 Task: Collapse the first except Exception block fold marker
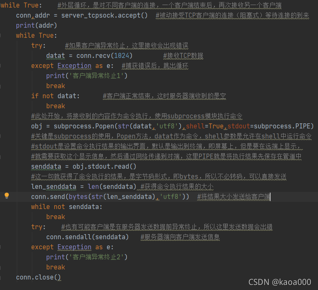[0, 66]
